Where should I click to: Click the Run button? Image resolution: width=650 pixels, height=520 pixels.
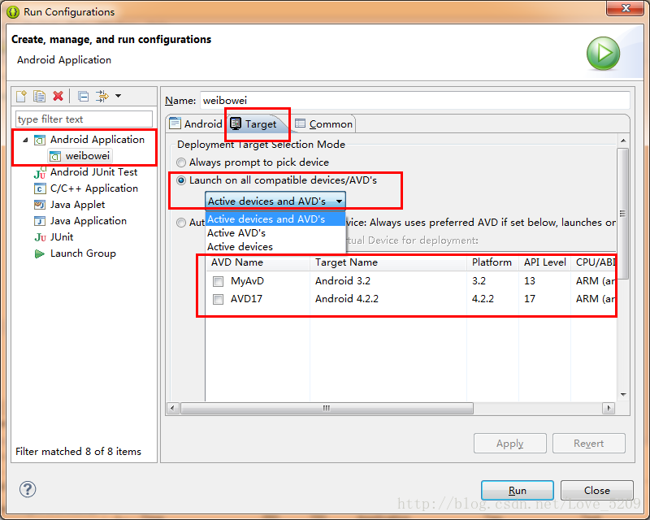pos(518,491)
